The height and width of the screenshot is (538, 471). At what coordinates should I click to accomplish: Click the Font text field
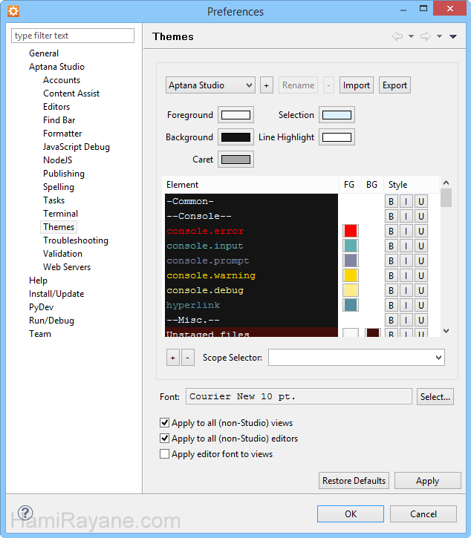299,397
